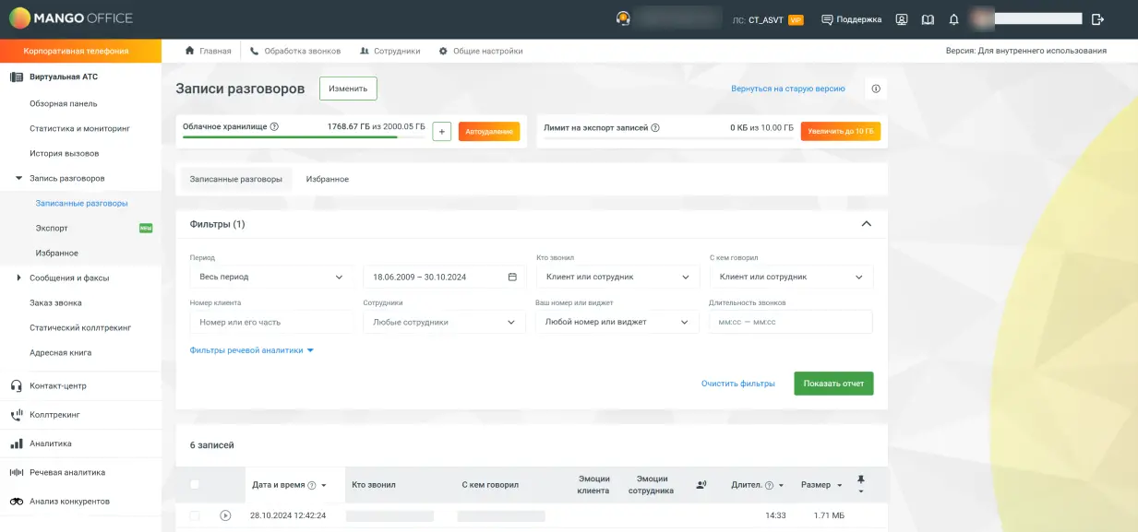This screenshot has height=532, width=1138.
Task: Click the Очистить фильтры link
Action: coord(737,384)
